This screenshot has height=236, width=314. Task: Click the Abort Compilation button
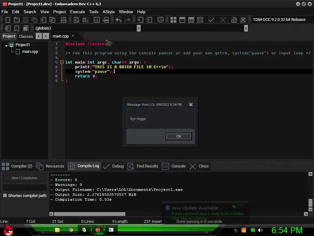tap(25, 178)
